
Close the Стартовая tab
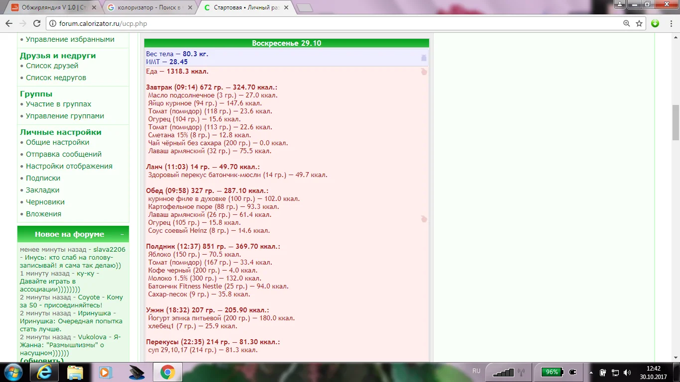[x=285, y=7]
